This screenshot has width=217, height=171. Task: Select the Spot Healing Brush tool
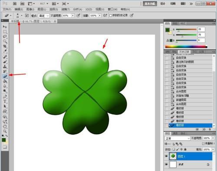5,57
